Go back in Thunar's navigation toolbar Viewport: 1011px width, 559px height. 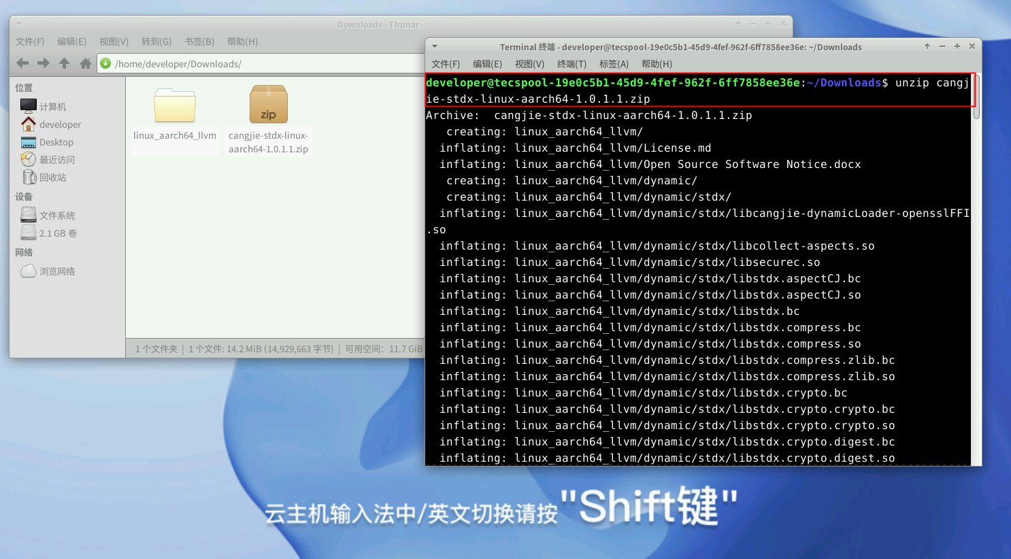pyautogui.click(x=22, y=63)
